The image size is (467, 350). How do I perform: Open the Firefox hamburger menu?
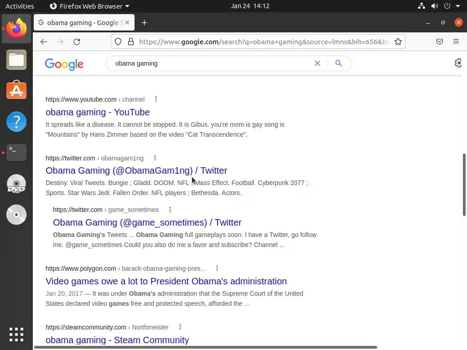coord(456,41)
